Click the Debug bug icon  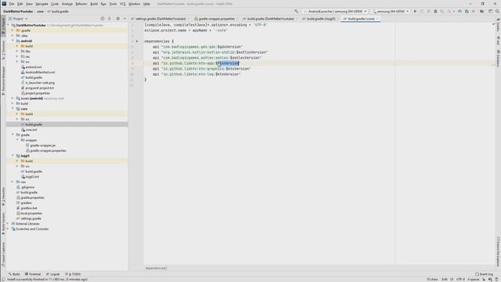[x=435, y=11]
